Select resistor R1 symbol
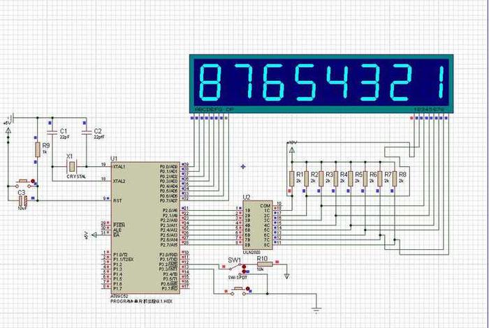The image size is (489, 328). click(x=291, y=179)
